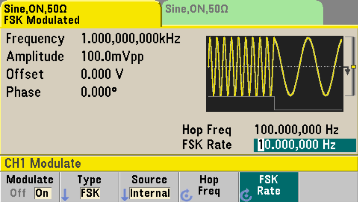358x202 pixels.
Task: Click the Amplitude value 100.0mVpp
Action: pos(112,56)
